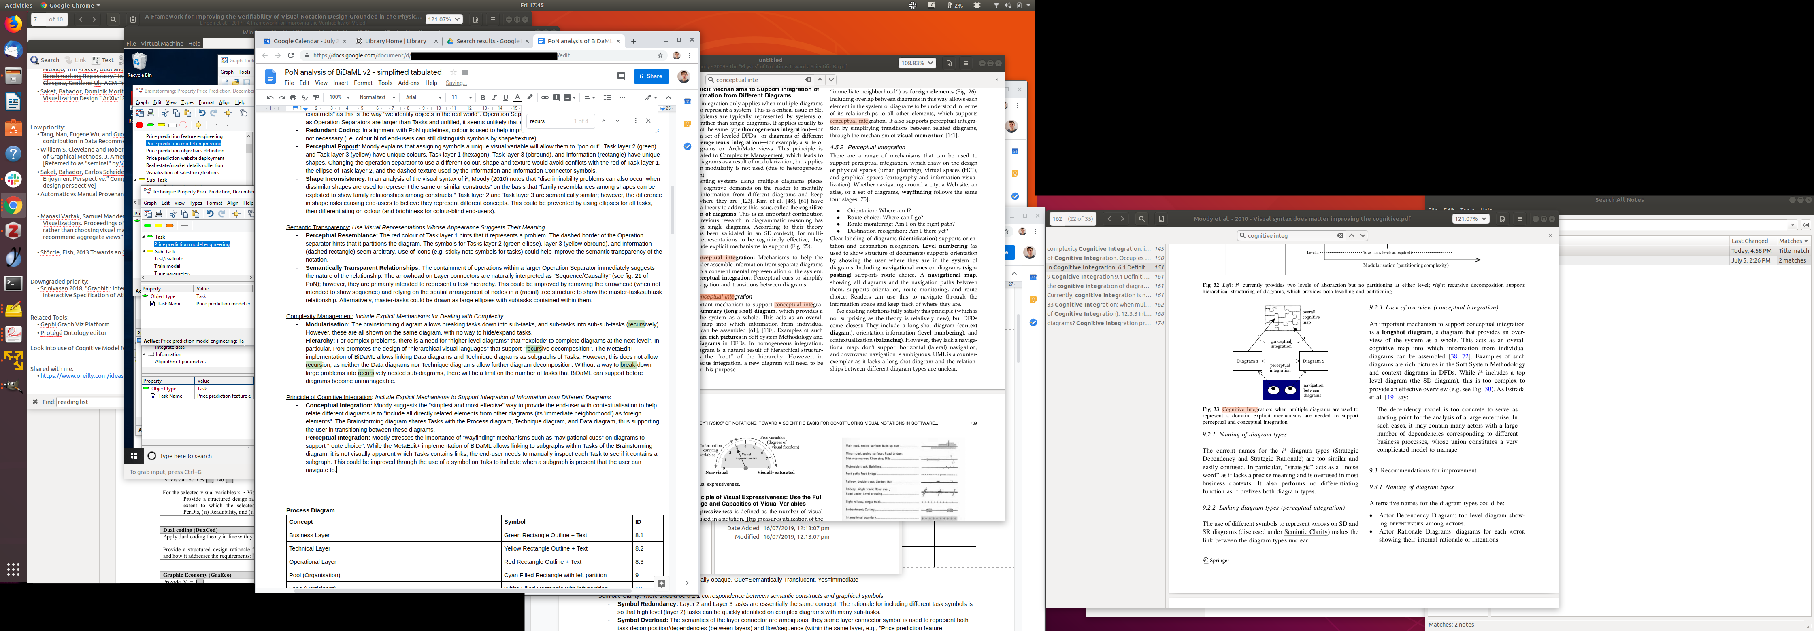This screenshot has height=631, width=1814.
Task: Toggle bold formatting in Google Docs
Action: click(x=482, y=98)
